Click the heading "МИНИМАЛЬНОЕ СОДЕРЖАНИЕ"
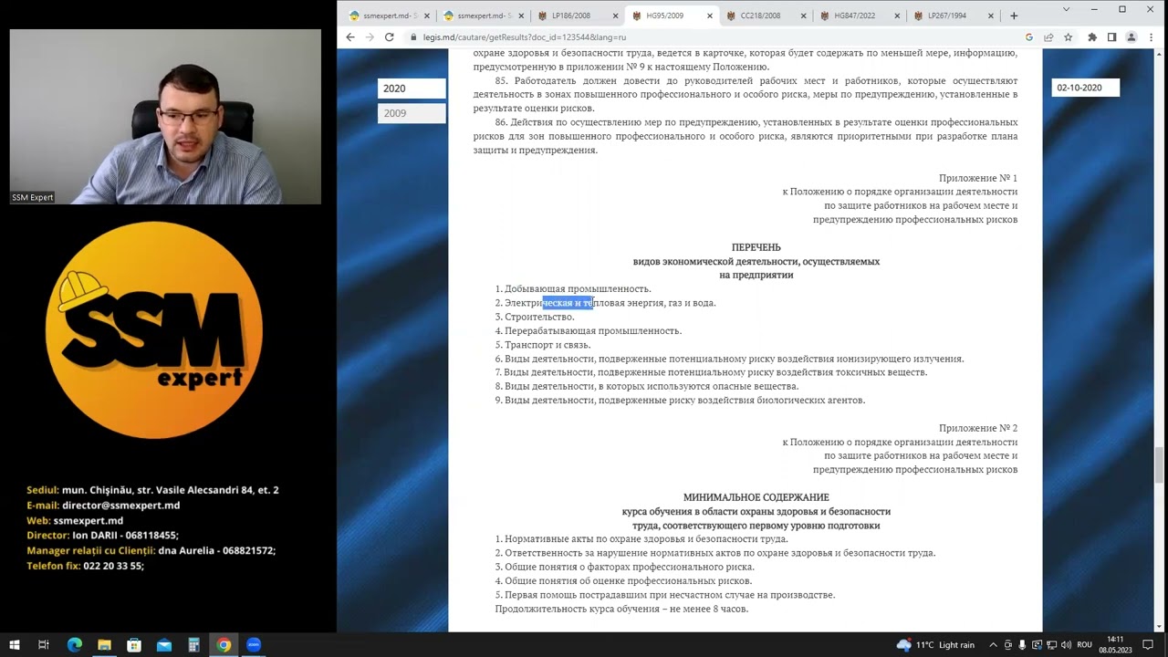Viewport: 1168px width, 657px height. click(x=756, y=497)
